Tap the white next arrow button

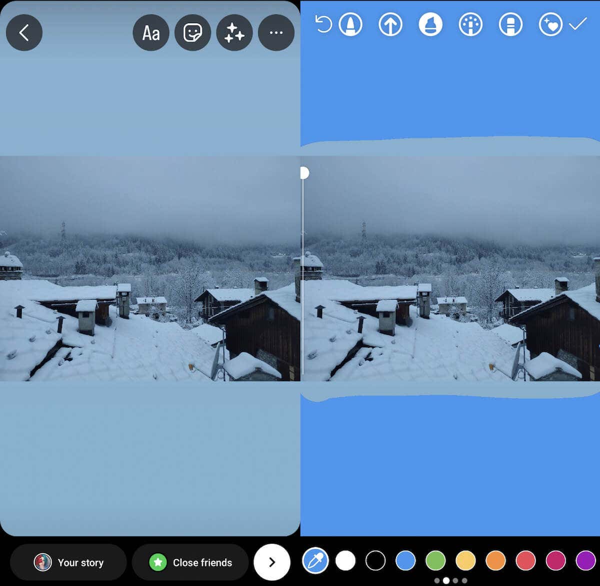272,562
